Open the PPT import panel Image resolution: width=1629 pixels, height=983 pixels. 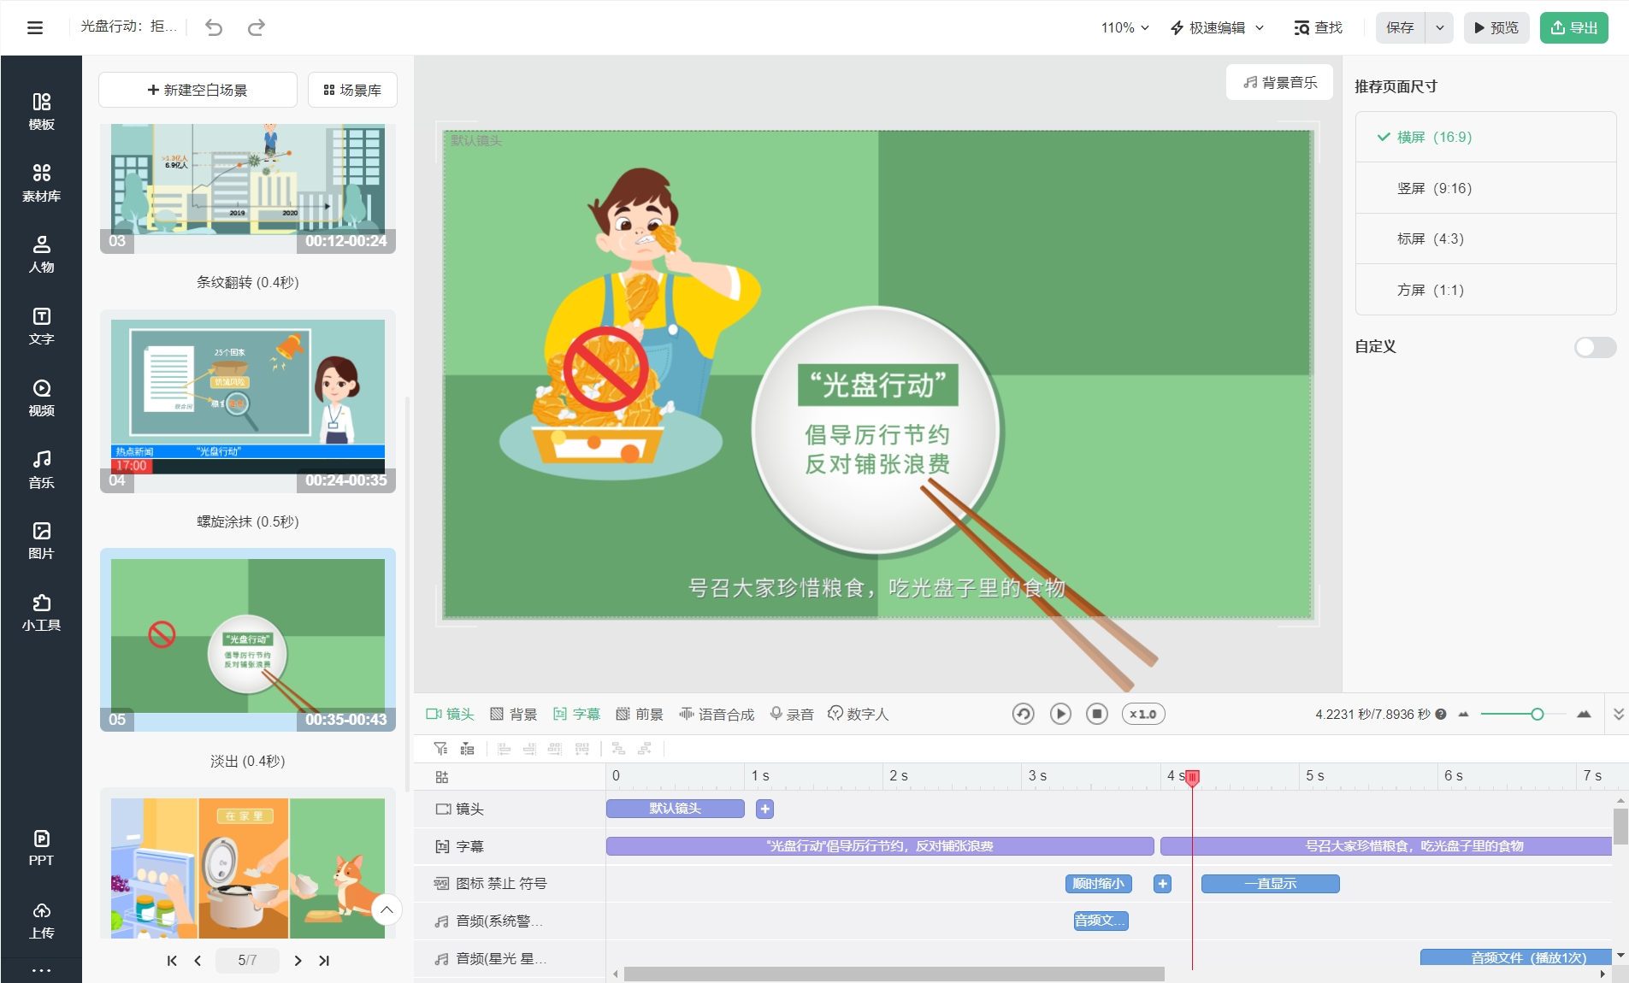(41, 848)
